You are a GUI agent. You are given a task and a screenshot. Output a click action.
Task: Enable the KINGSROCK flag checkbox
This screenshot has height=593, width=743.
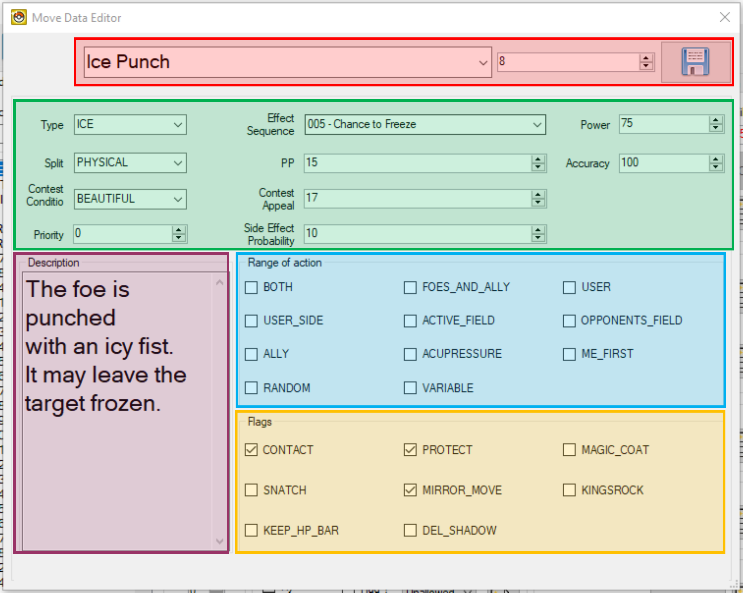click(x=569, y=490)
